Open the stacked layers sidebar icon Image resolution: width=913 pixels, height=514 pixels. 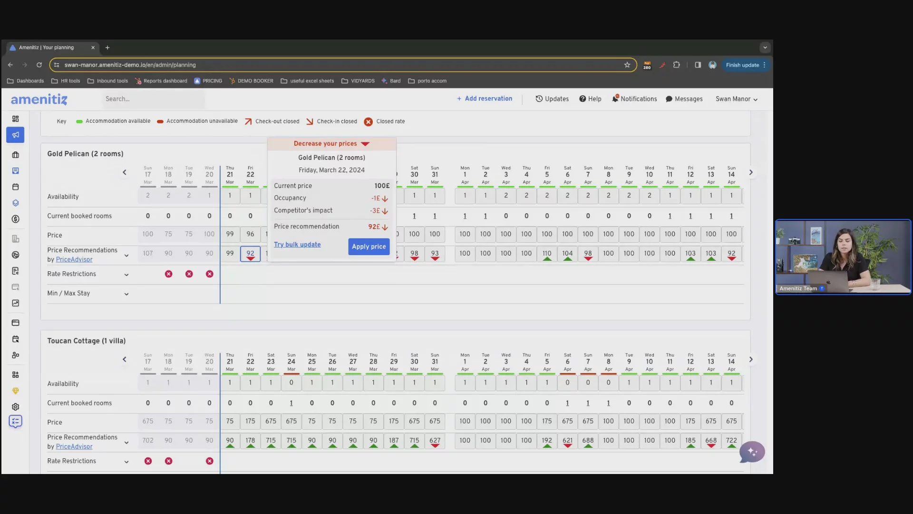(x=15, y=203)
